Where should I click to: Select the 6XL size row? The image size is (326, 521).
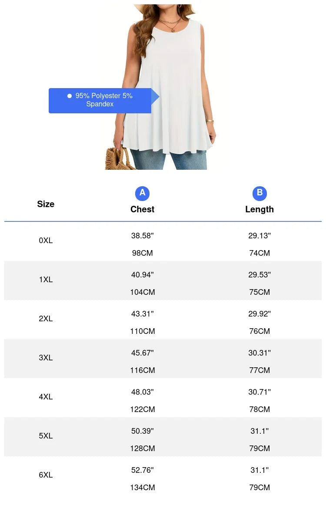click(x=163, y=476)
